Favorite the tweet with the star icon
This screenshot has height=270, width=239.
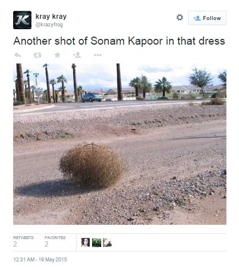click(57, 55)
